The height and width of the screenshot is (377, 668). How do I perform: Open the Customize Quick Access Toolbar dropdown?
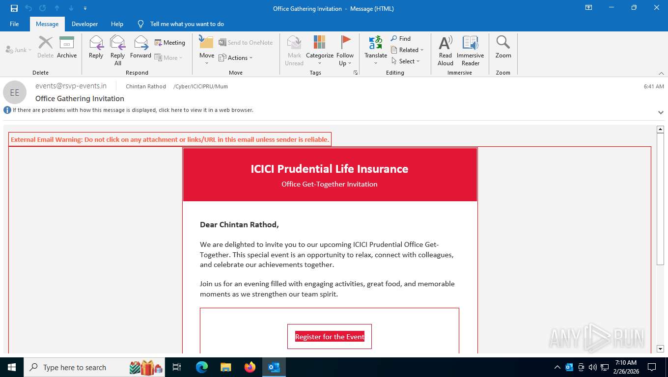[x=85, y=8]
